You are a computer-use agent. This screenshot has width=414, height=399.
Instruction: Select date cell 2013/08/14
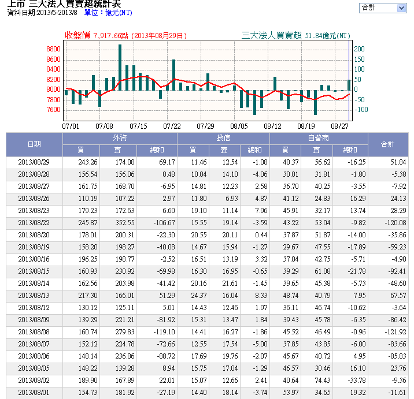point(34,284)
